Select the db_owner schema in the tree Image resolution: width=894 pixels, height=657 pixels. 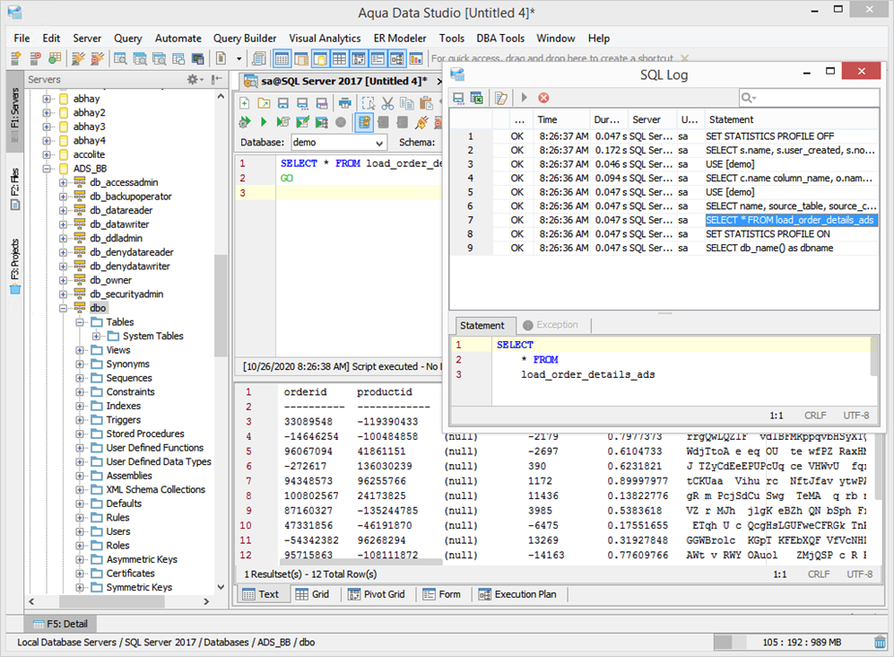tap(110, 280)
